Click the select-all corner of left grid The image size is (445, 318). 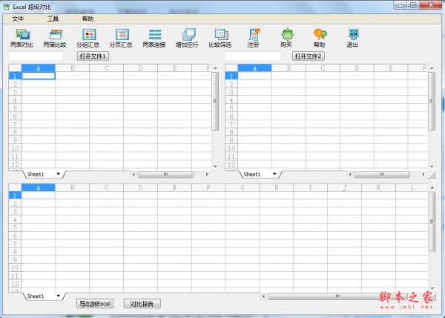[x=15, y=68]
